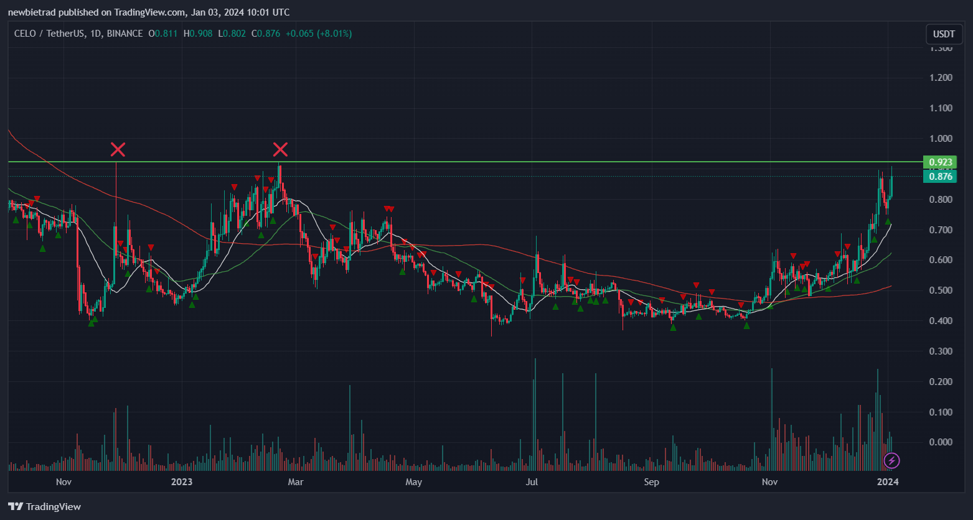
Task: Click the 0.200 price axis label
Action: pos(940,382)
